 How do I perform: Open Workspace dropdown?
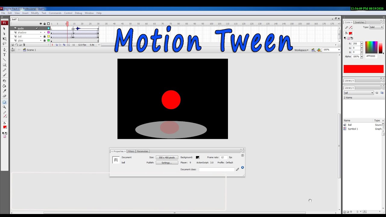(302, 50)
